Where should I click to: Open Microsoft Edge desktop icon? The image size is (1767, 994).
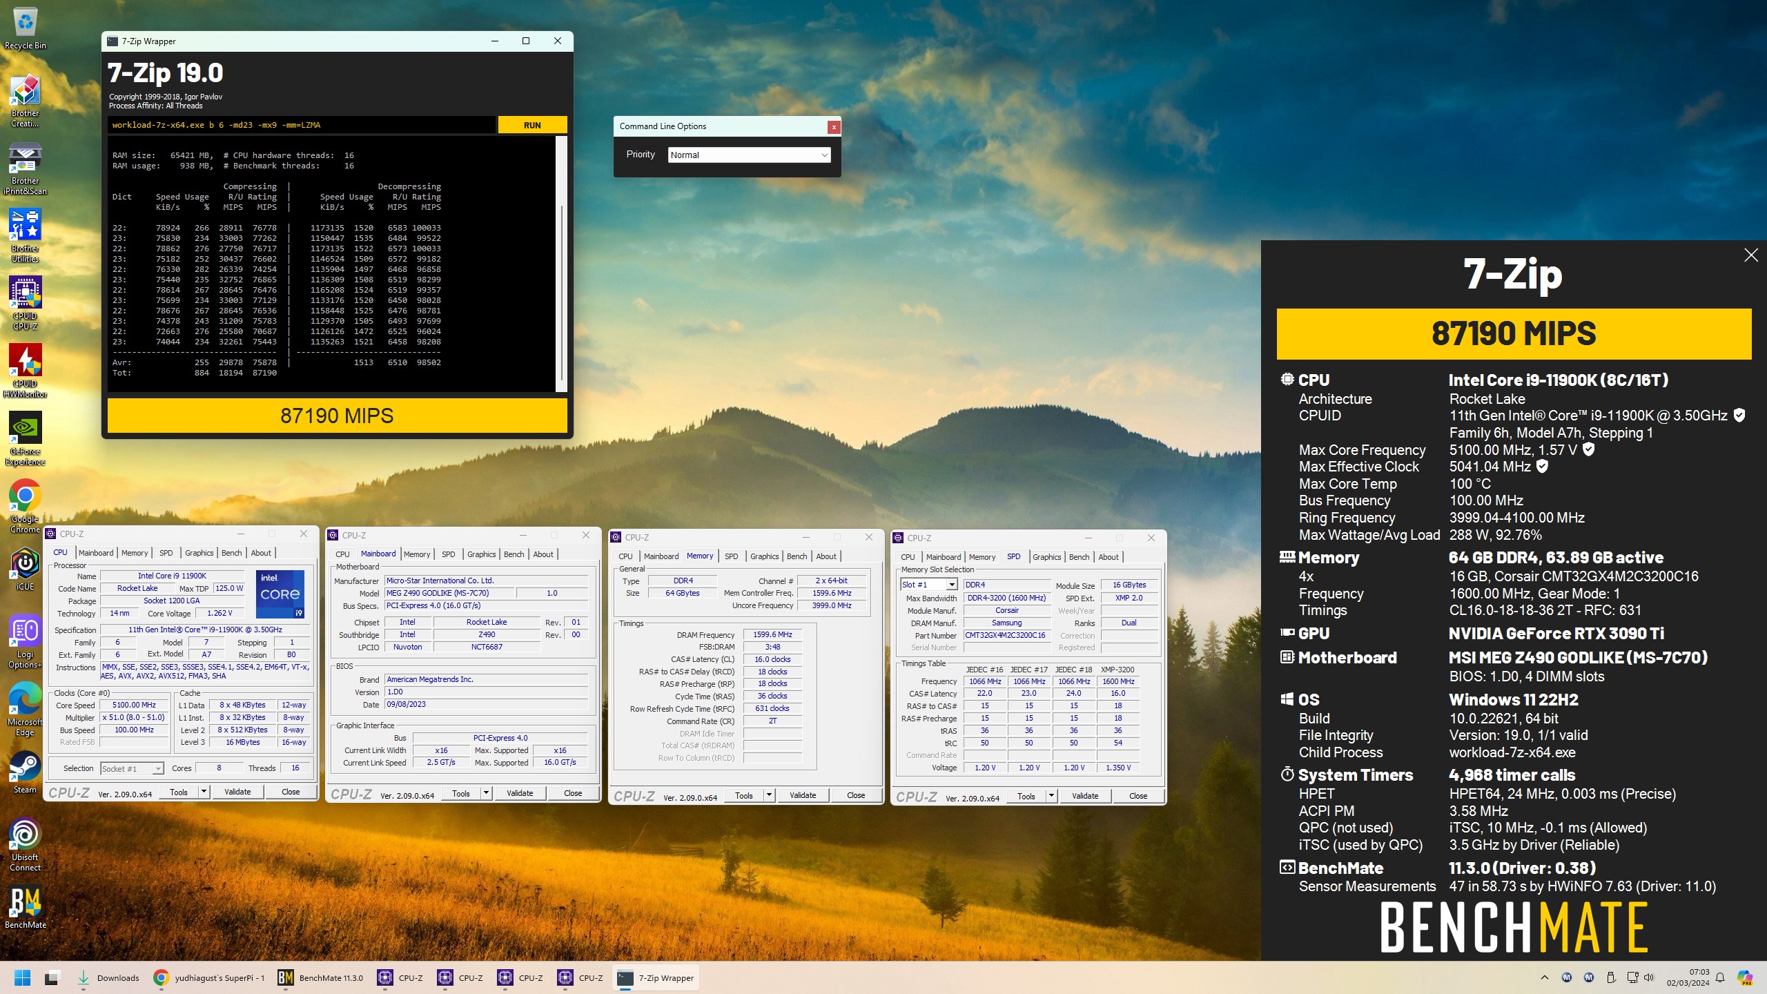(x=25, y=710)
